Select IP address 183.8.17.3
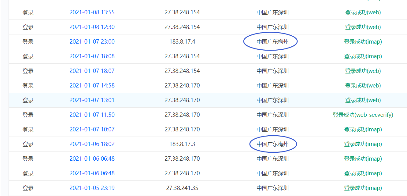Image resolution: width=407 pixels, height=196 pixels. coord(182,144)
